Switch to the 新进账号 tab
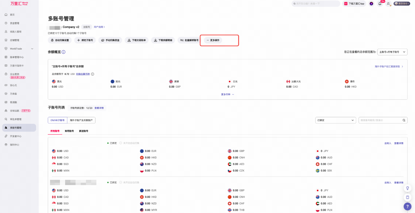The height and width of the screenshot is (213, 415). pyautogui.click(x=84, y=131)
